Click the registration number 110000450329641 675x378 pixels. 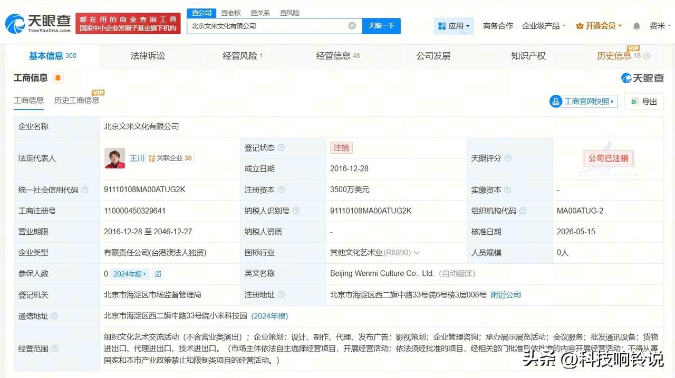(135, 211)
